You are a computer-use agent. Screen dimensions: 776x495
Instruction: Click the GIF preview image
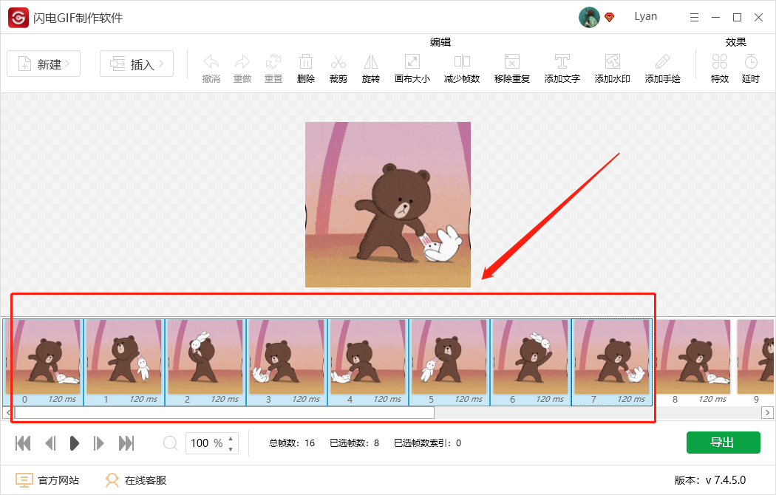click(x=388, y=204)
